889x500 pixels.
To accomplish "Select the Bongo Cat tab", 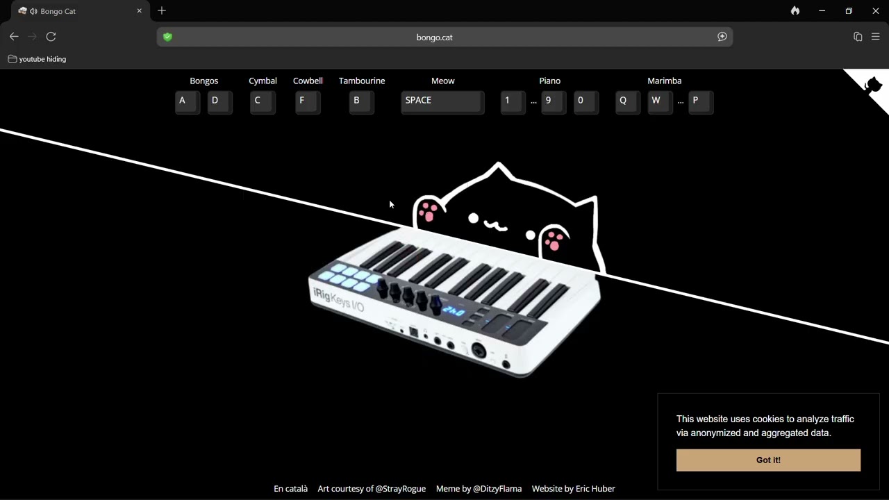I will click(81, 11).
